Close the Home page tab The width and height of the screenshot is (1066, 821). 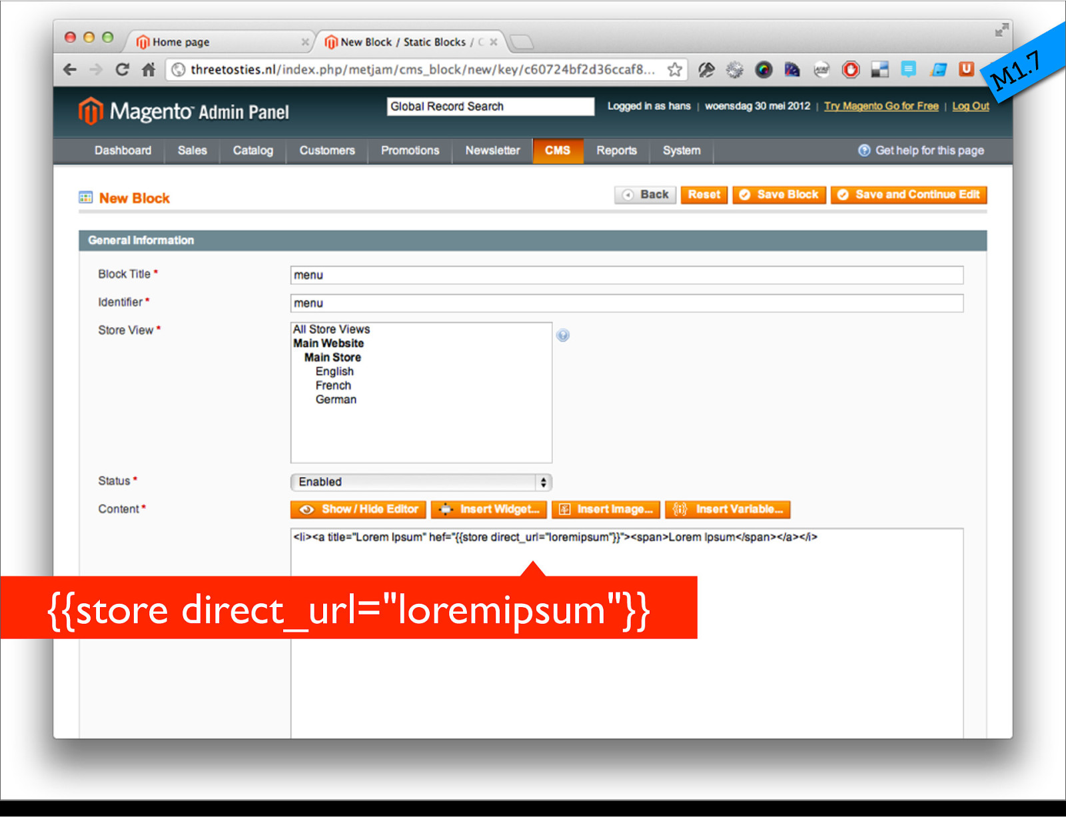coord(304,42)
